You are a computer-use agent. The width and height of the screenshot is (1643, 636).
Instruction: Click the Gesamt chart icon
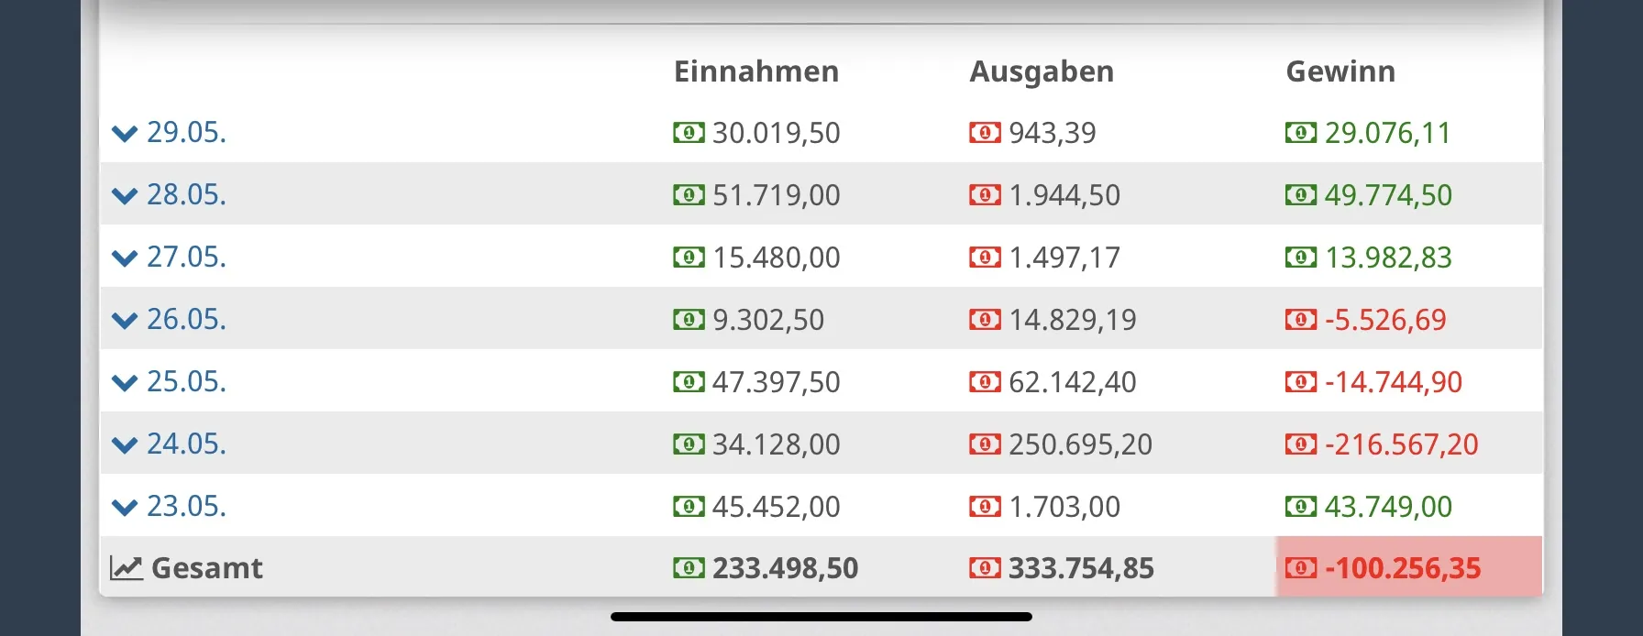tap(127, 568)
